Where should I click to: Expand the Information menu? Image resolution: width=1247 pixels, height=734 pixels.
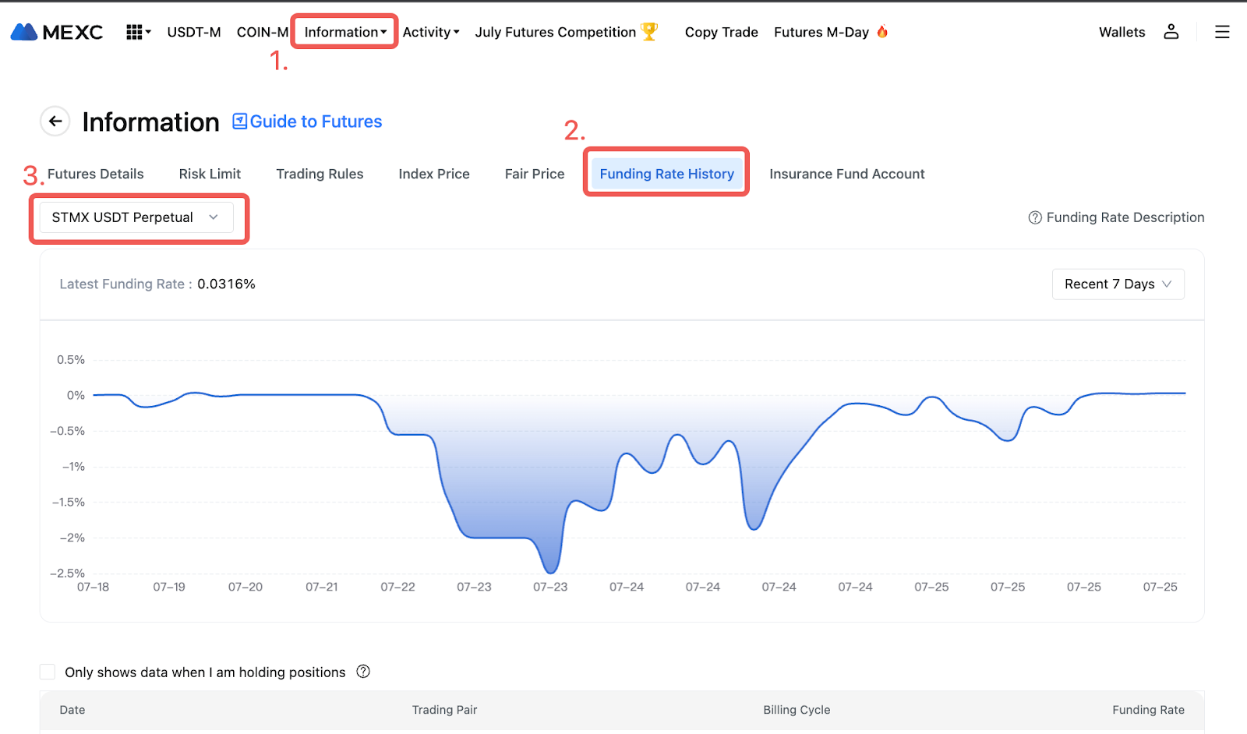[x=344, y=32]
